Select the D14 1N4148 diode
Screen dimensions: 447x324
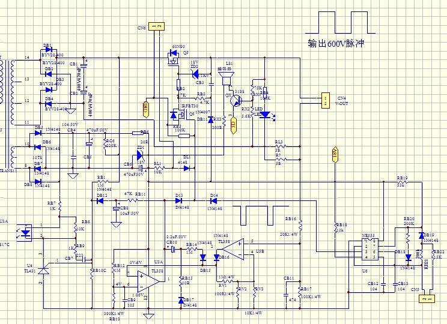[213, 201]
